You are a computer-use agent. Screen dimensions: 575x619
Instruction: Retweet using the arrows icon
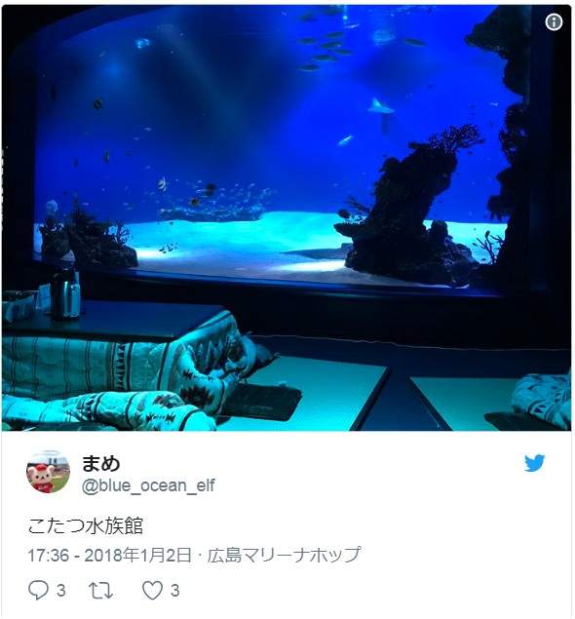101,591
